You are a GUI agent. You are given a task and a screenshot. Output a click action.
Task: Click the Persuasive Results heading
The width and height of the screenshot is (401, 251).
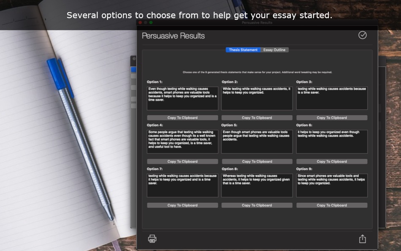[x=173, y=36]
